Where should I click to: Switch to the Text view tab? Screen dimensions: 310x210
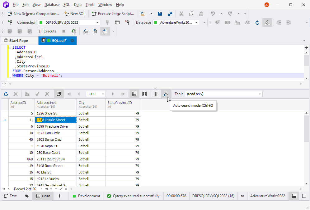(10, 196)
